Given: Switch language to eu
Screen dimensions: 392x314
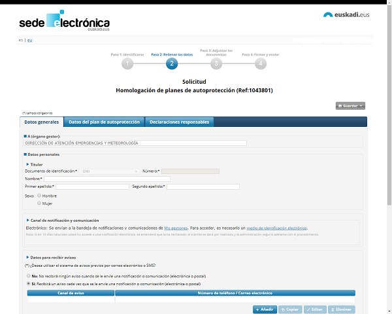Looking at the screenshot, I should click(29, 41).
